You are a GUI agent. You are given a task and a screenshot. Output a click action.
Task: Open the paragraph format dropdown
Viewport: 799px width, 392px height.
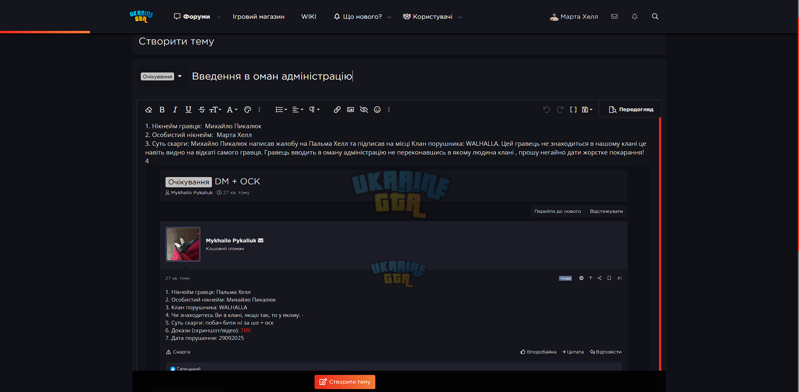[314, 110]
